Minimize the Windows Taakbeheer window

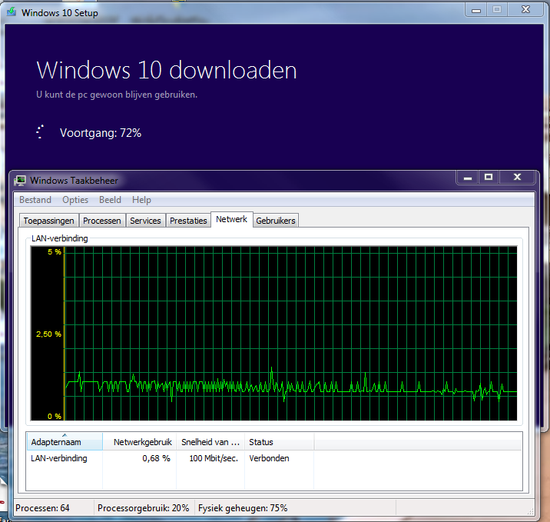pos(466,178)
